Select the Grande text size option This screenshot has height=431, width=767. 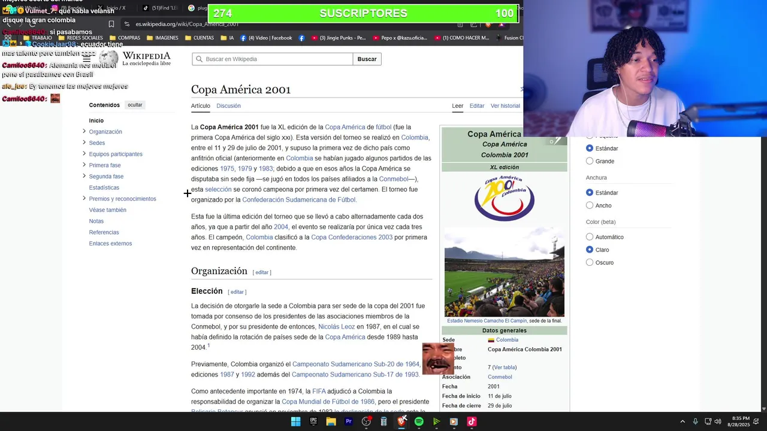click(x=590, y=161)
